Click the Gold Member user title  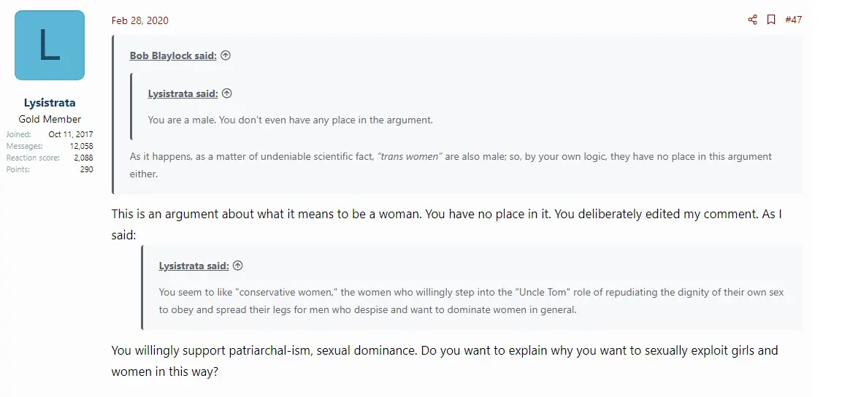click(50, 119)
